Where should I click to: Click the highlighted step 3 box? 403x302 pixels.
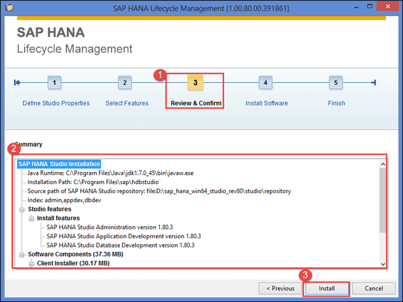click(195, 83)
